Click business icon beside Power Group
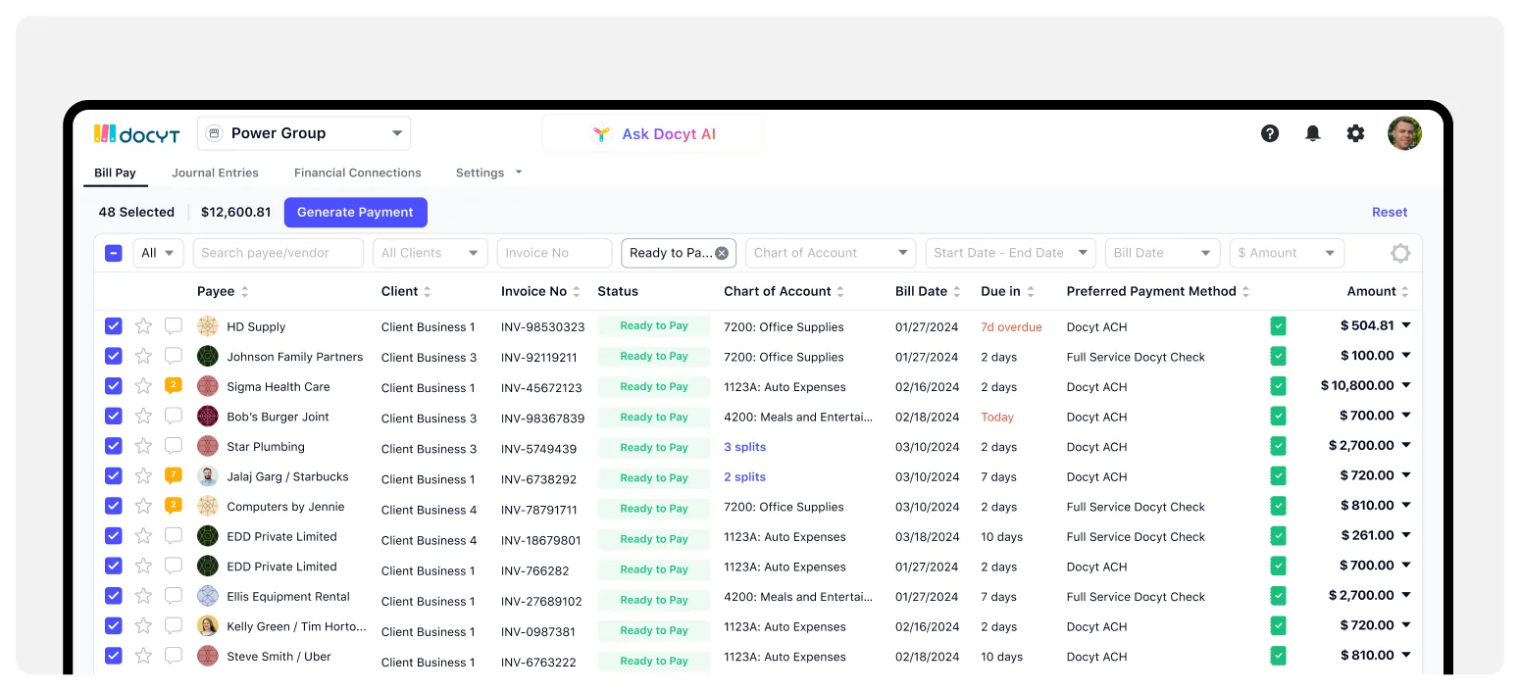1520x691 pixels. pos(214,133)
